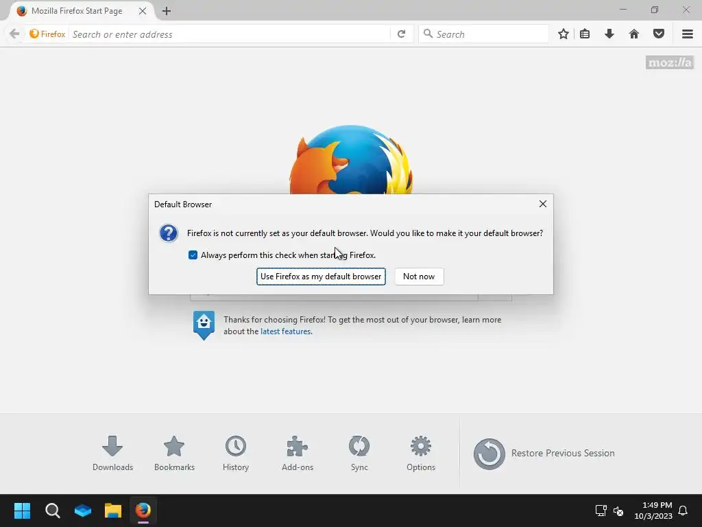Open Bookmarks from the start page shortcuts
This screenshot has width=702, height=527.
point(174,453)
